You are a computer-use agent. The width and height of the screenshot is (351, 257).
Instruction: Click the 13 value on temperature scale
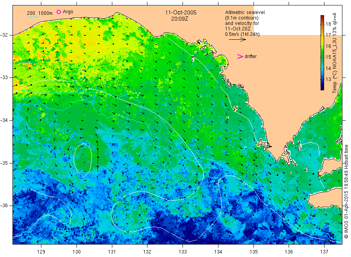[328, 79]
